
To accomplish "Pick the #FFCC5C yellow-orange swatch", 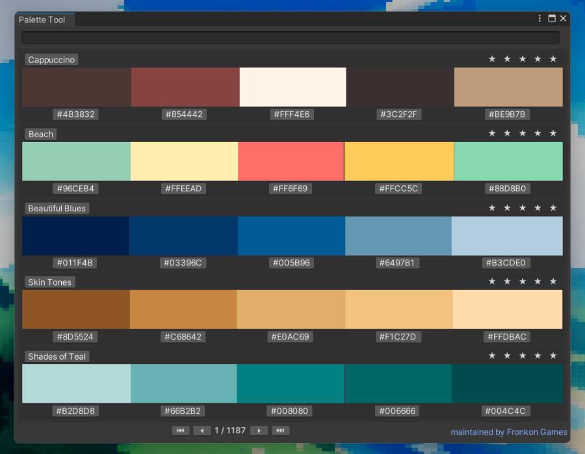I will 399,161.
